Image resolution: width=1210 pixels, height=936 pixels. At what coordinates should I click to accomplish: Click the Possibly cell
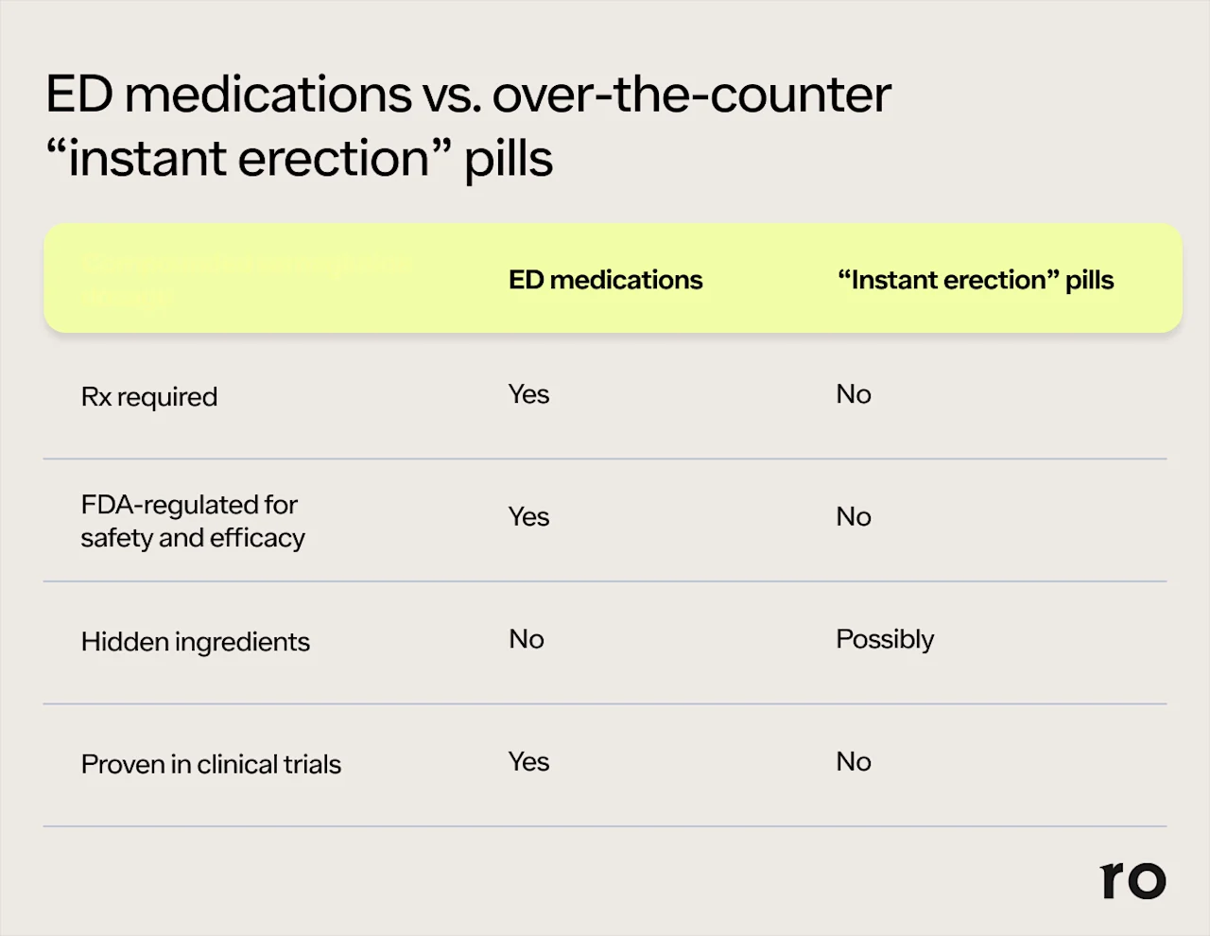click(885, 639)
